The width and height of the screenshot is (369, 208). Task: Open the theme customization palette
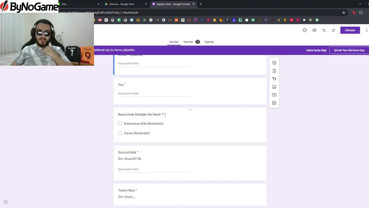click(305, 30)
